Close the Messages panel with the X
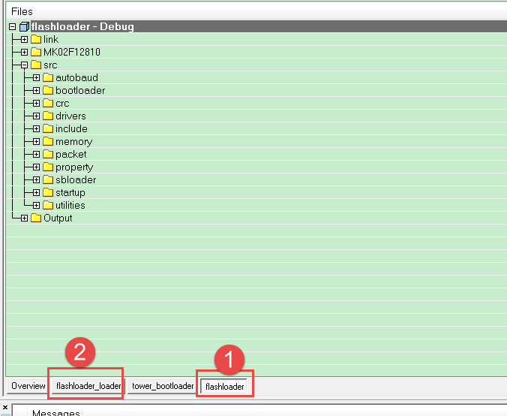Screen dimensions: 507x416 (x=5, y=408)
